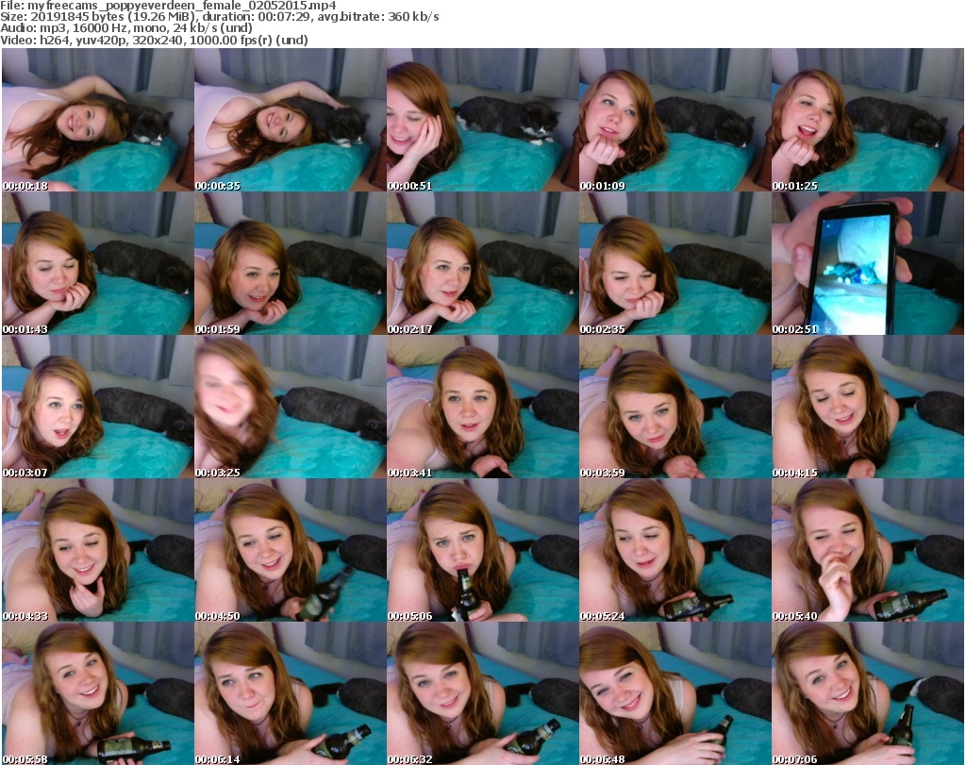Select the thumbnail timestamped 00:01:59

coord(291,263)
